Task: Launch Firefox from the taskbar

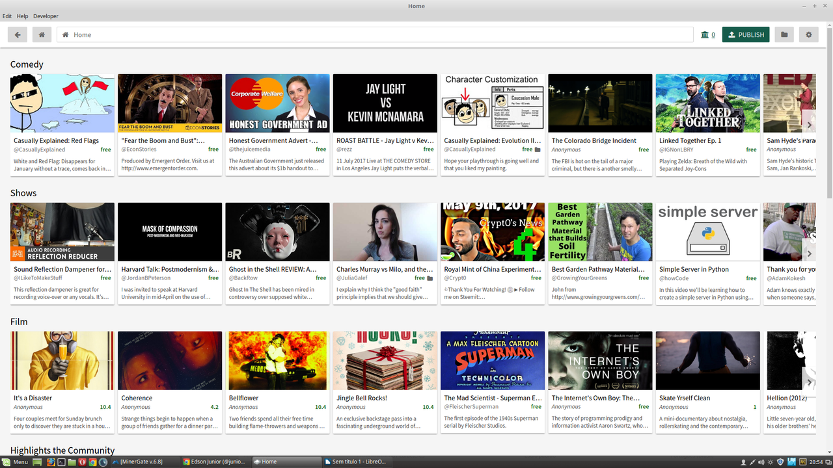Action: pos(51,461)
